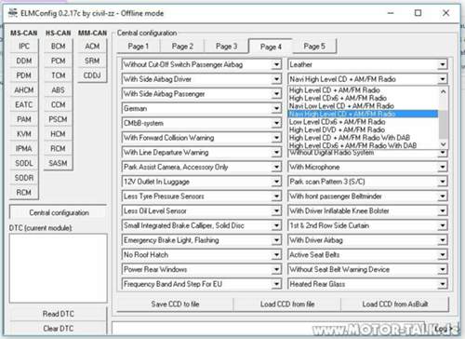Click Read DTC
Screen dimensions: 465x339
click(x=59, y=314)
